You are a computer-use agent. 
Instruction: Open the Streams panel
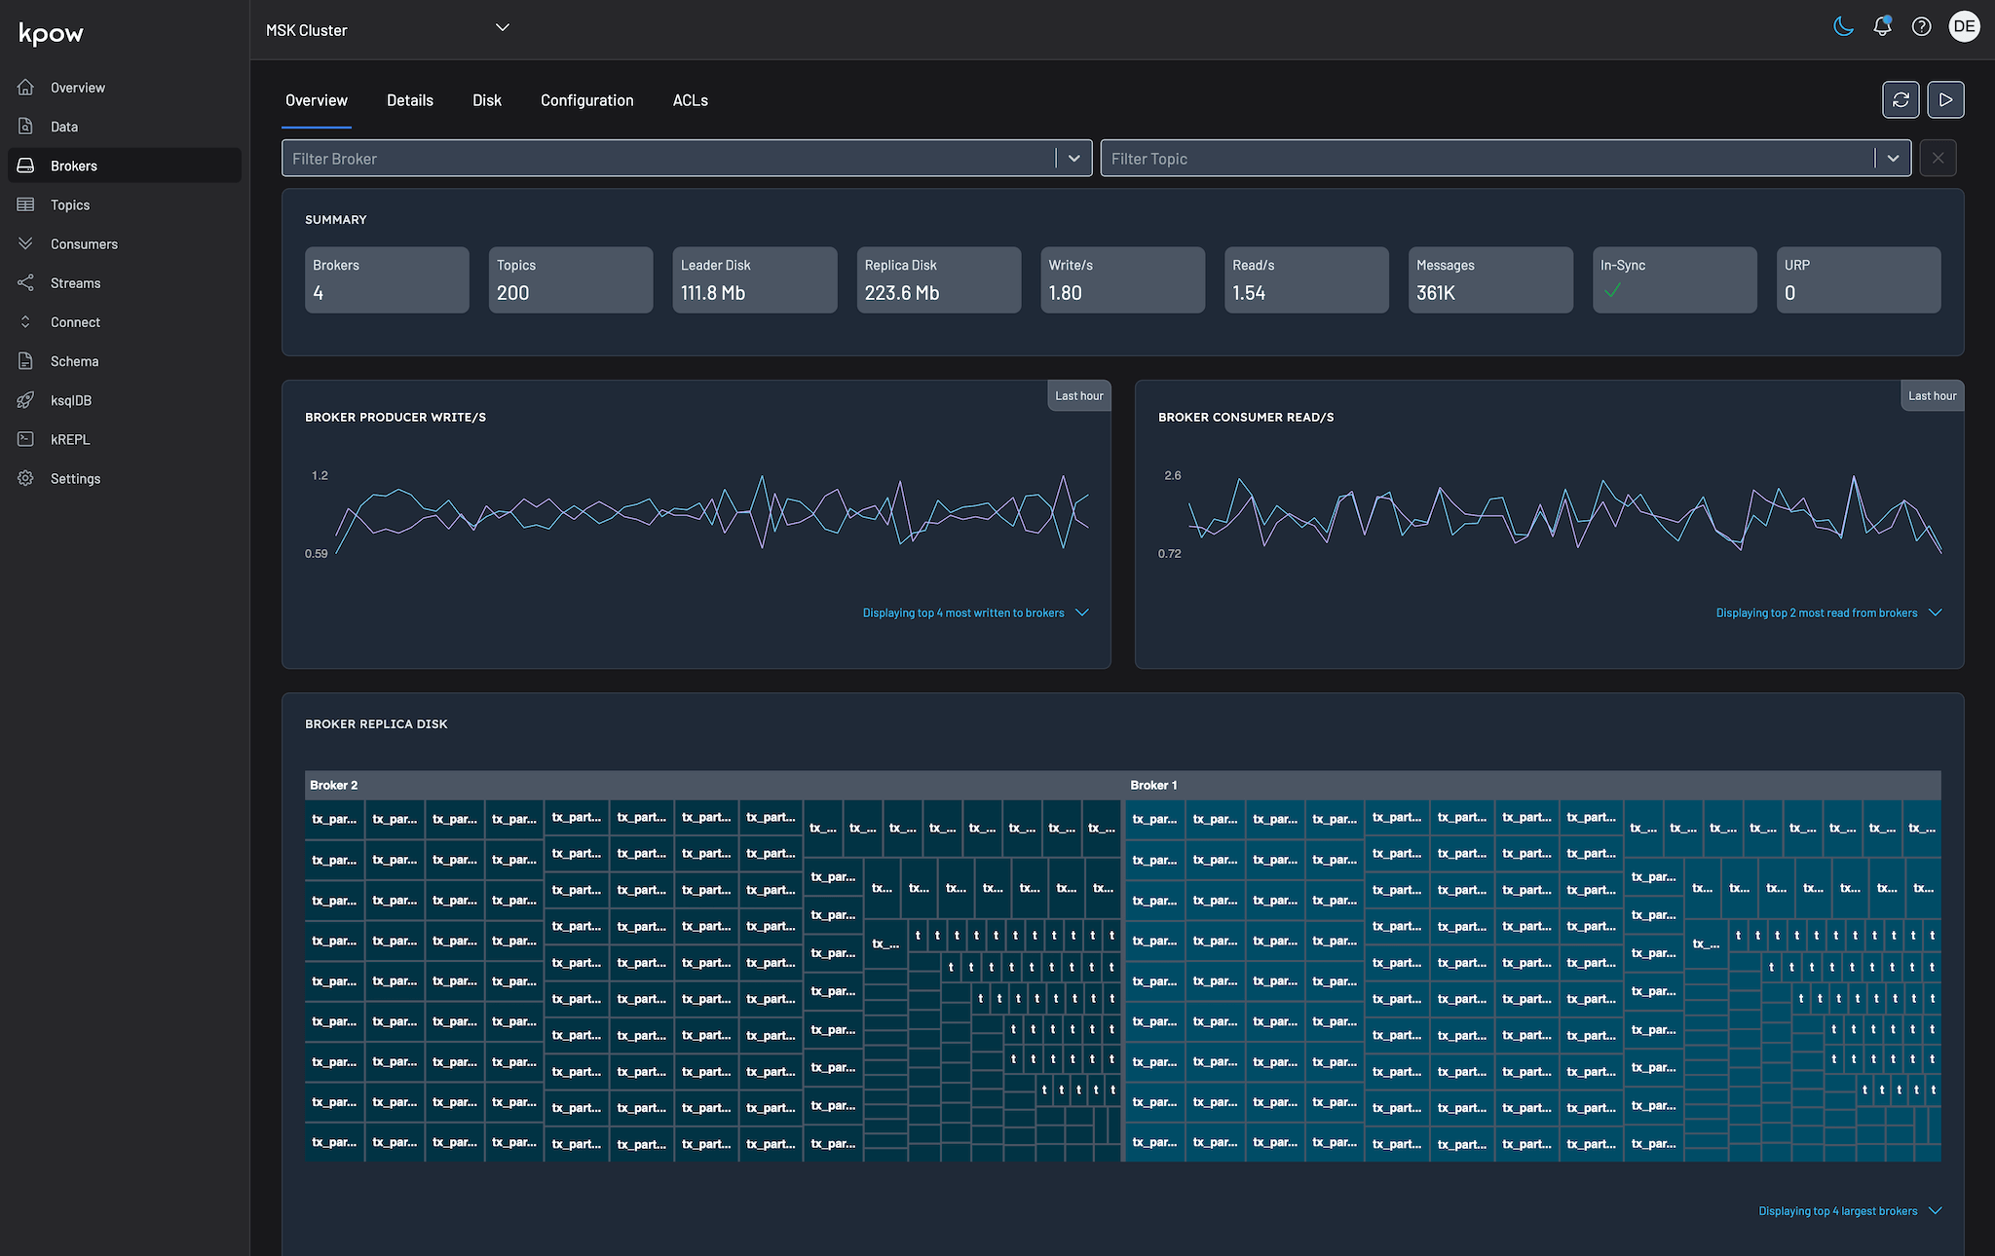click(x=75, y=282)
